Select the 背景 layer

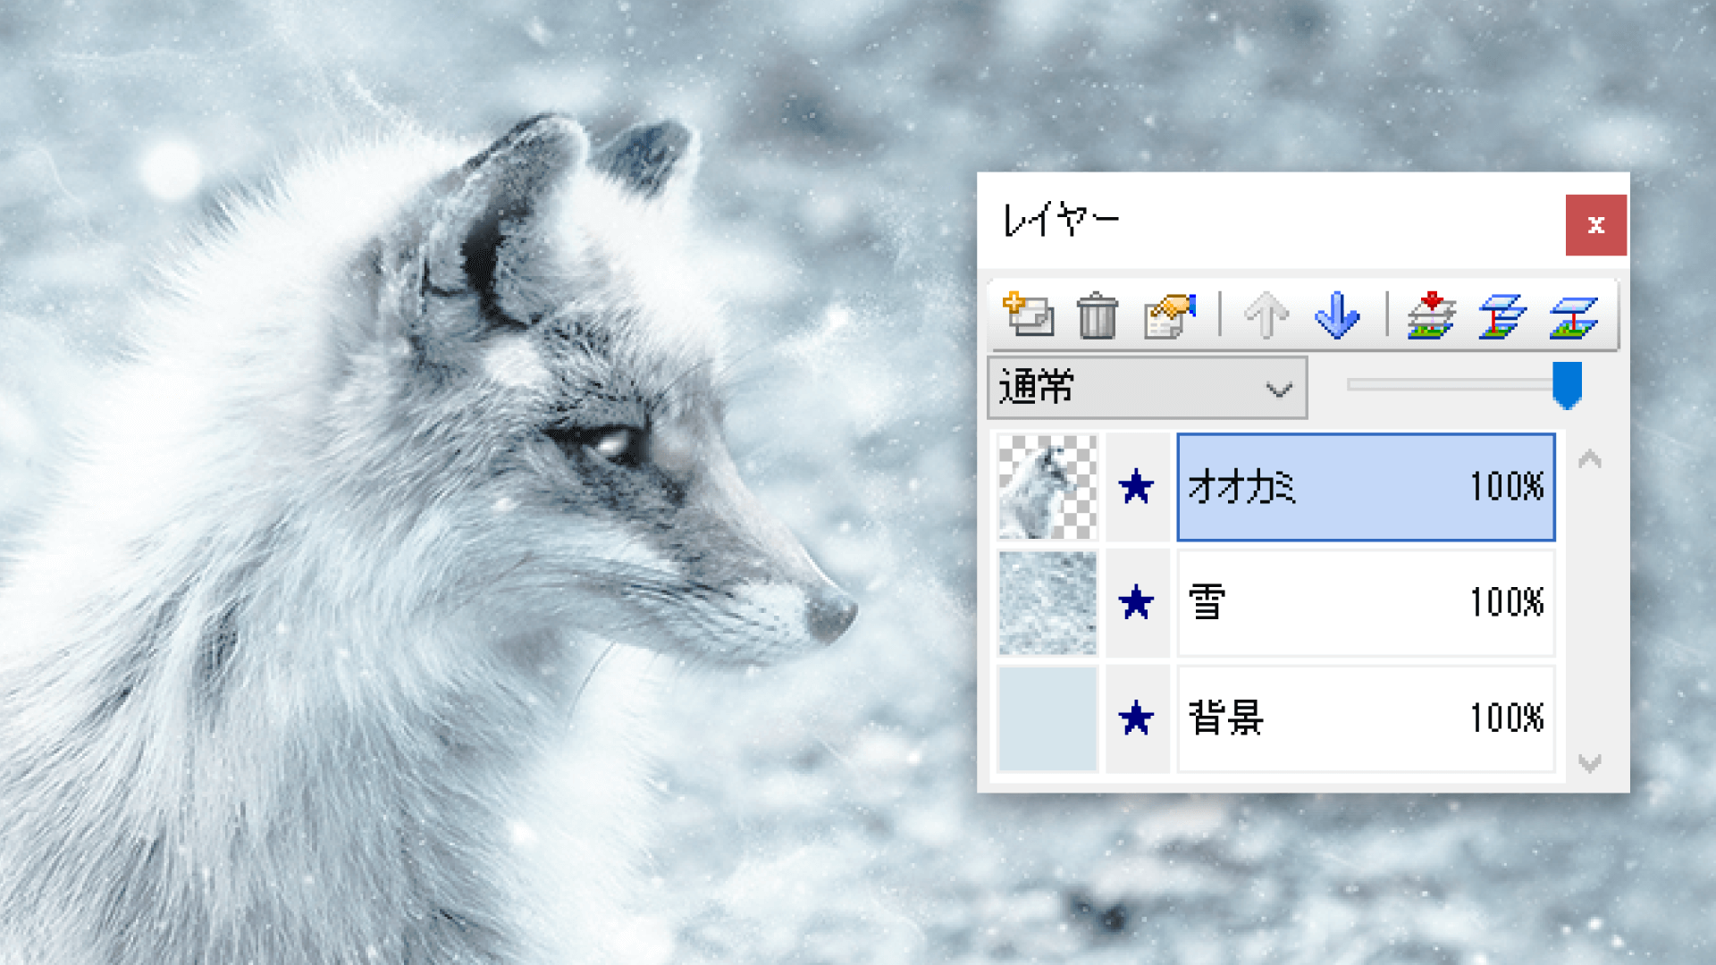tap(1365, 718)
